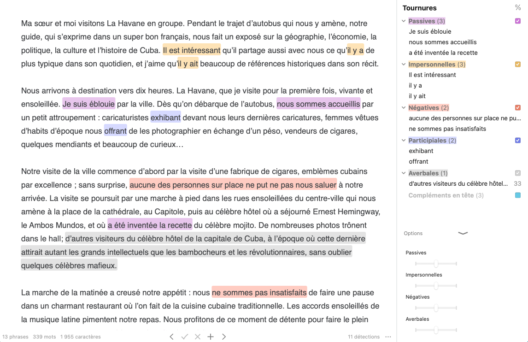Click highlighted 'a été inventée la recette' in text
Screen dimensions: 528x342
150,225
